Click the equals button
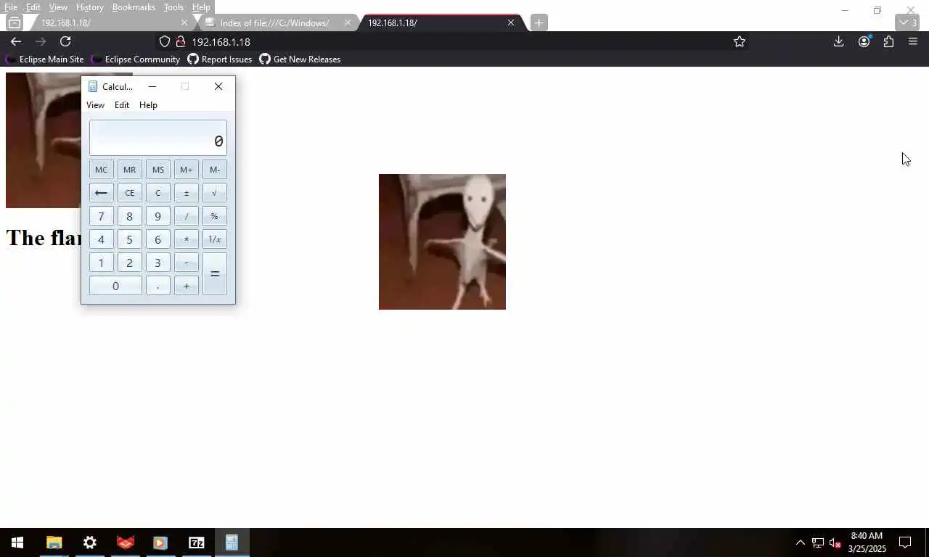Screen dimensions: 929x557 tap(215, 274)
